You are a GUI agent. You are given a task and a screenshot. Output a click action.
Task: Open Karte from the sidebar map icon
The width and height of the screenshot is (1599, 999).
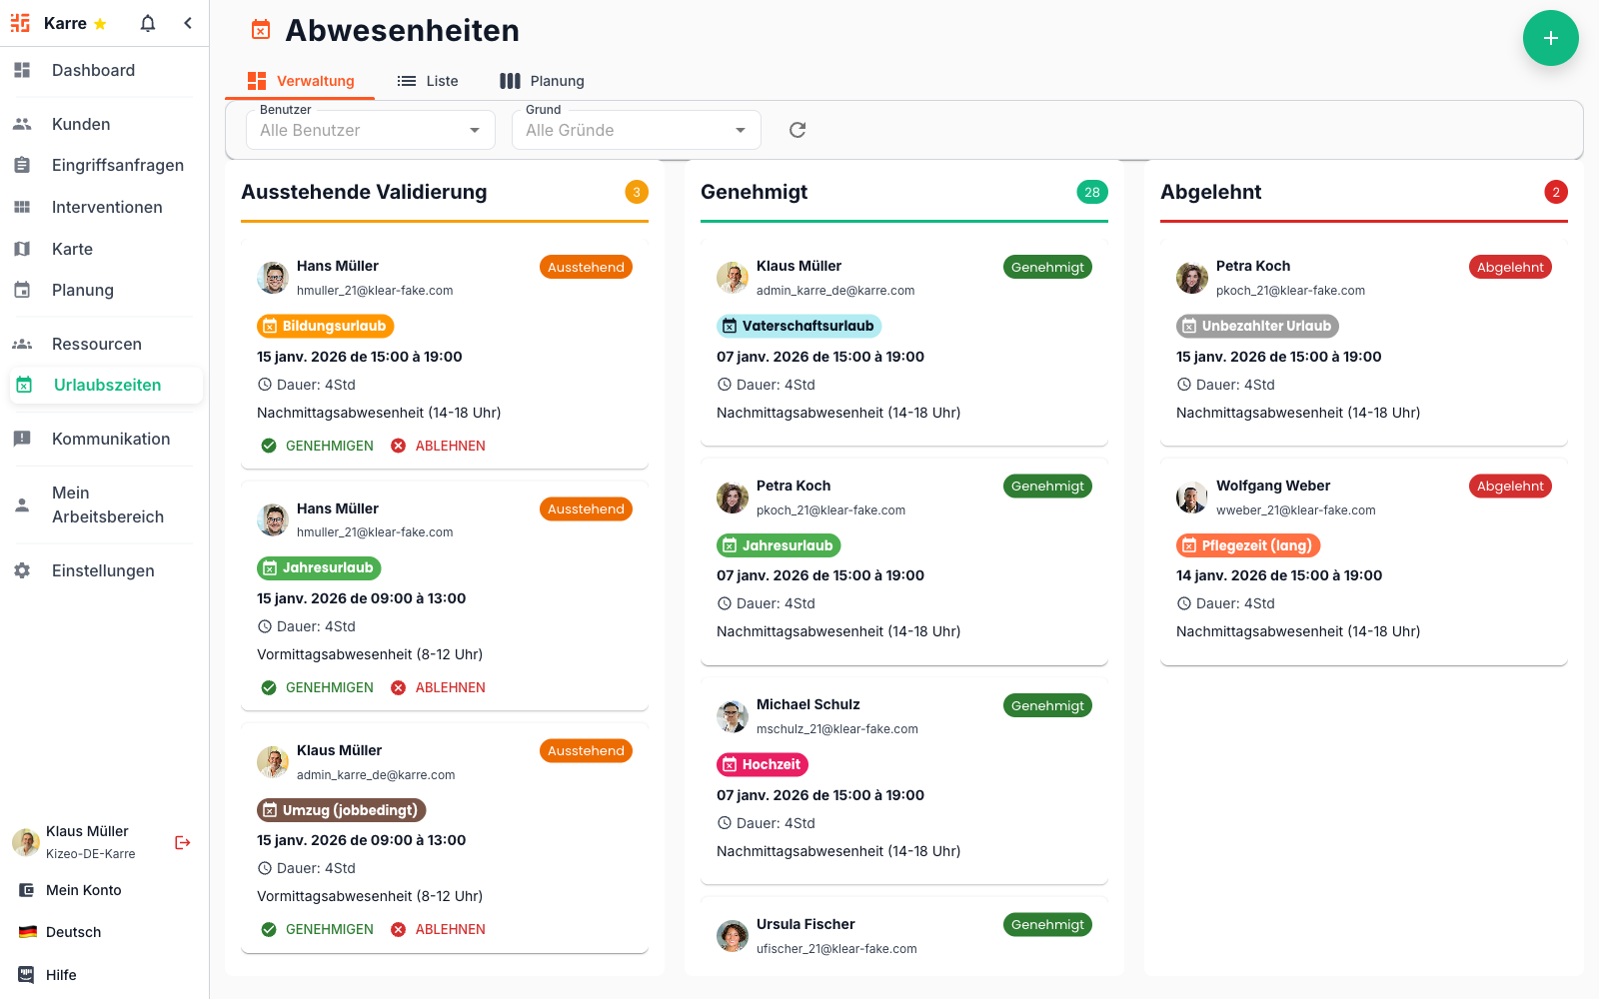point(22,249)
